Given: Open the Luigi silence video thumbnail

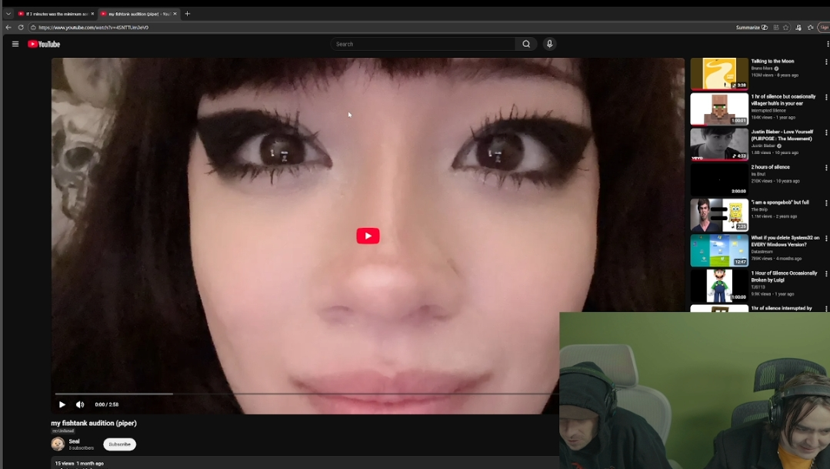Looking at the screenshot, I should click(x=718, y=286).
